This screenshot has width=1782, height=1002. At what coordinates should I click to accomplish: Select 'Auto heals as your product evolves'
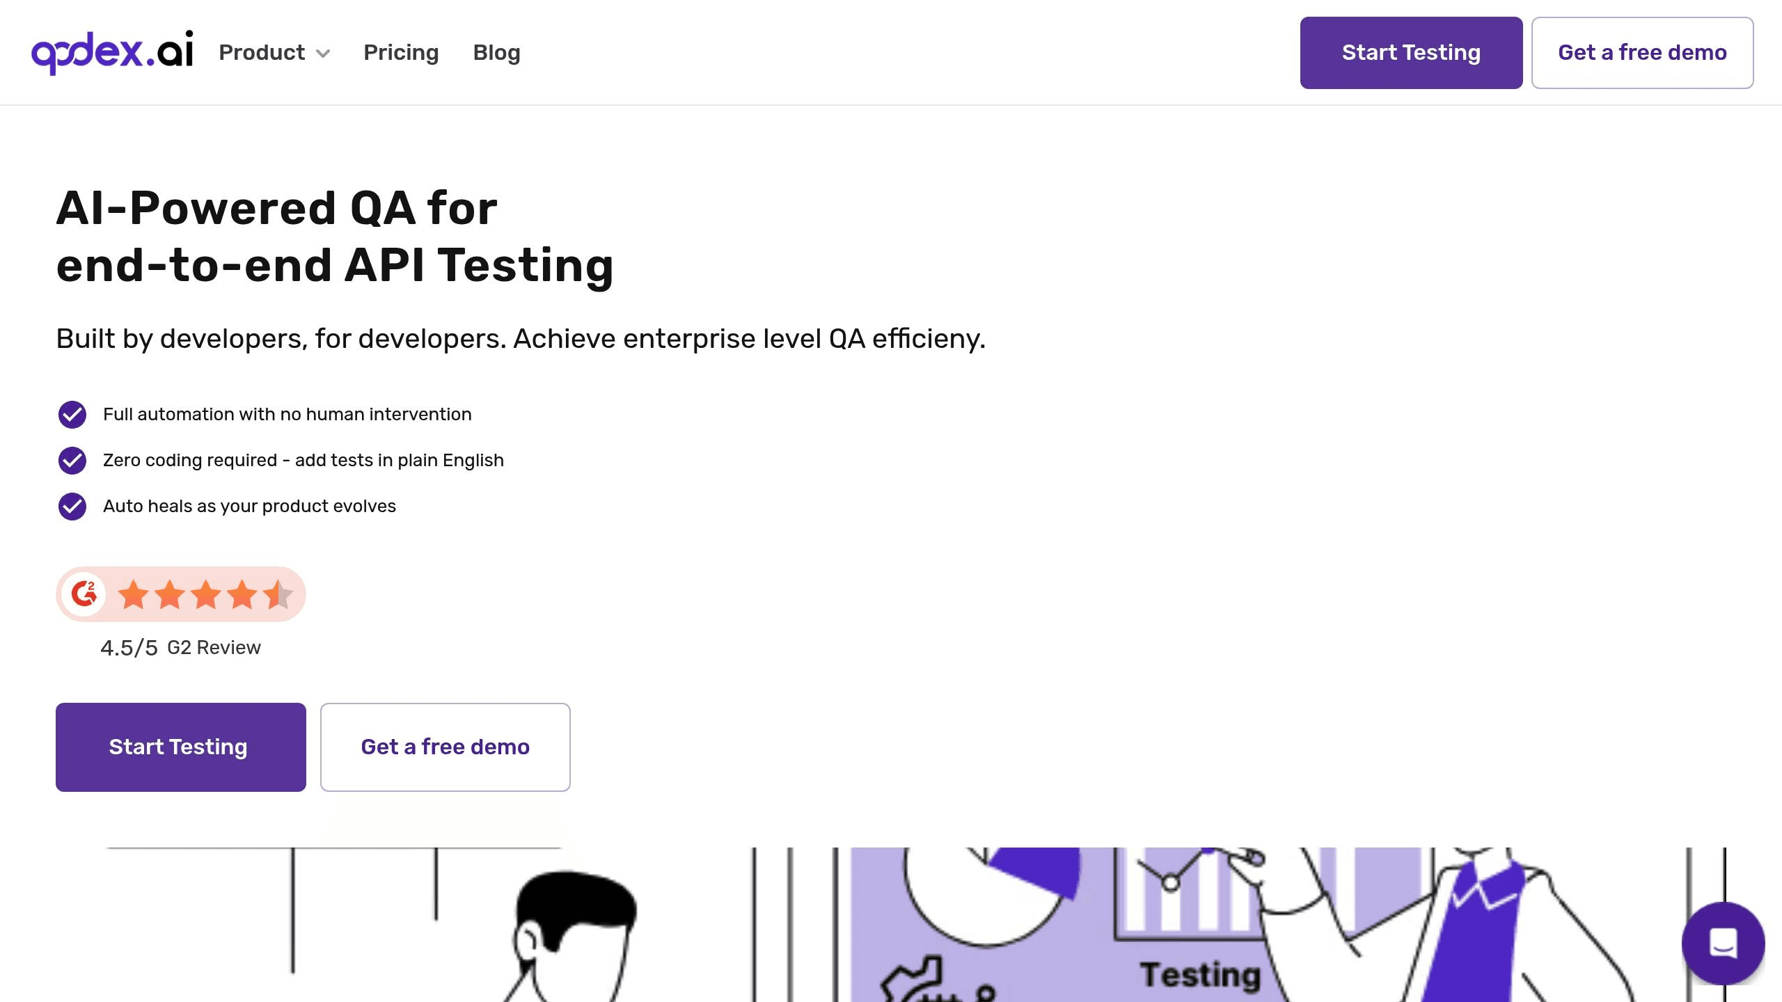pyautogui.click(x=249, y=507)
